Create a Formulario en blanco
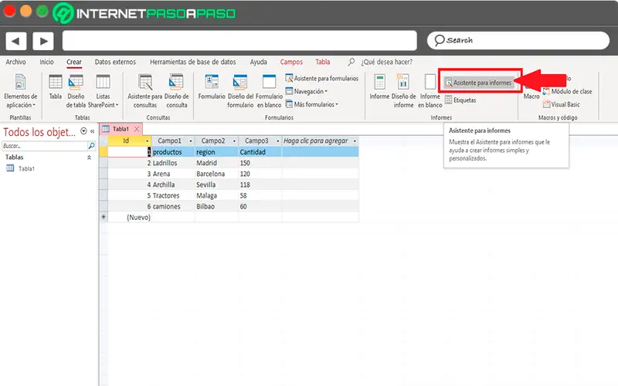 (269, 91)
